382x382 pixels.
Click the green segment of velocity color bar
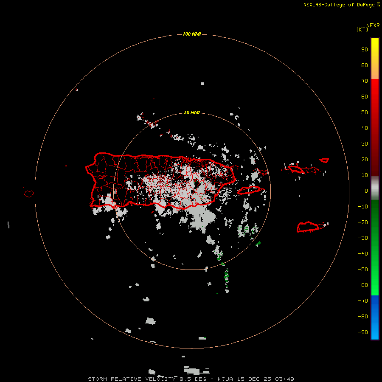tap(375, 247)
